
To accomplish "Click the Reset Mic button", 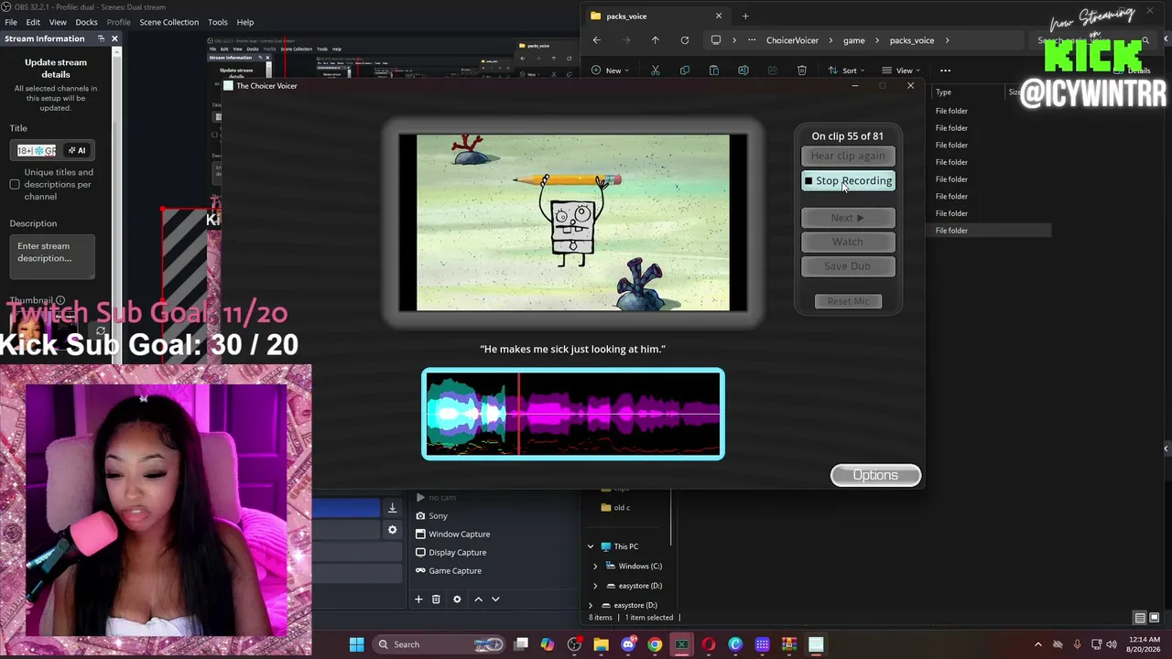I will (848, 301).
